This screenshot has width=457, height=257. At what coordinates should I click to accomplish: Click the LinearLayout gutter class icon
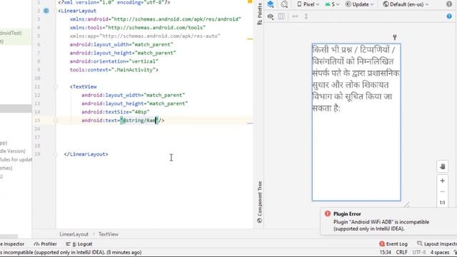tap(46, 11)
